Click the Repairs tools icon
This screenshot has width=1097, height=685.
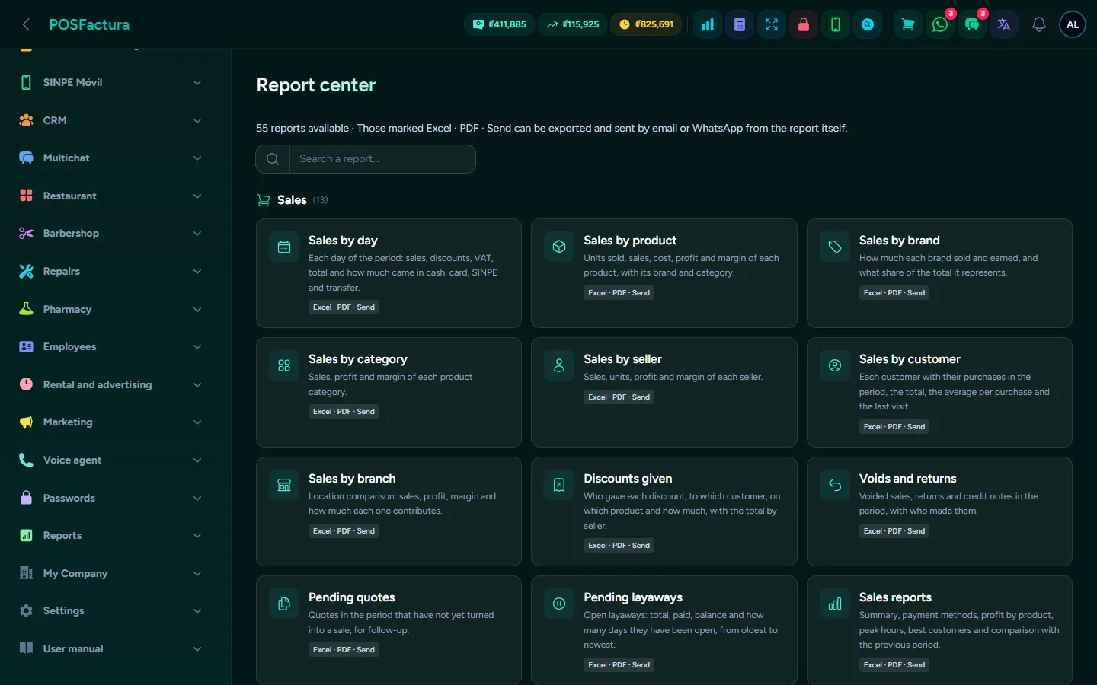click(x=26, y=271)
